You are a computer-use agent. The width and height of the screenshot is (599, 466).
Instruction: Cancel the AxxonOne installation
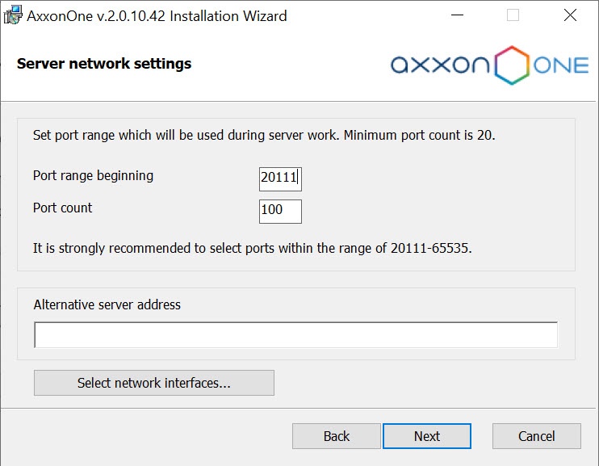tap(536, 436)
